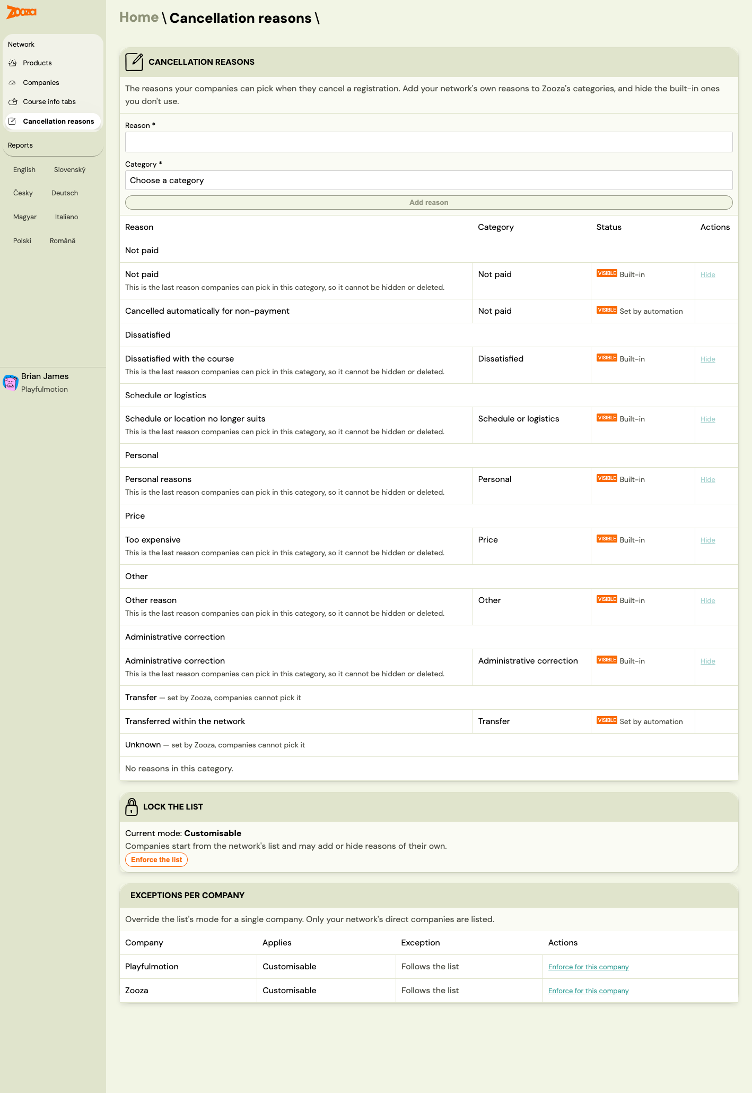Enforce the list for Playfulmotion company
The width and height of the screenshot is (752, 1093).
588,967
